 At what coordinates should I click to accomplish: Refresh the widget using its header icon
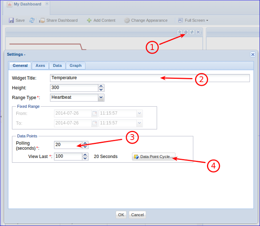coord(192,32)
